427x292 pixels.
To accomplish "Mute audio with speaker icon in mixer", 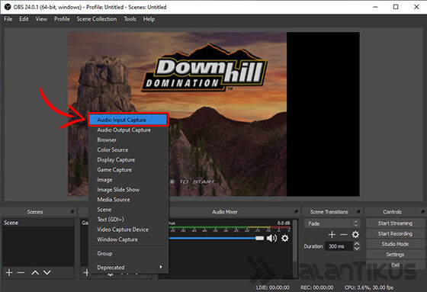I will click(271, 239).
